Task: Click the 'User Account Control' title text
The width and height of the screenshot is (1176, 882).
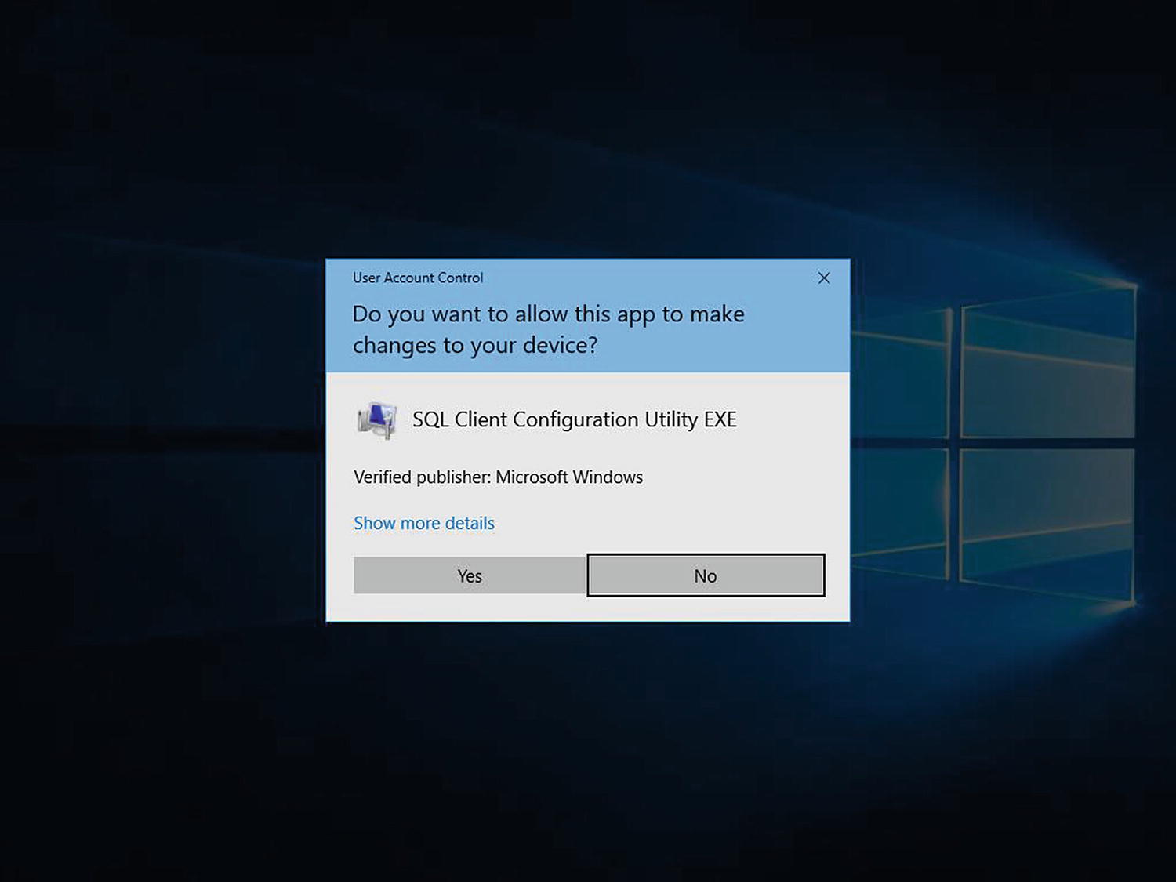Action: [418, 278]
